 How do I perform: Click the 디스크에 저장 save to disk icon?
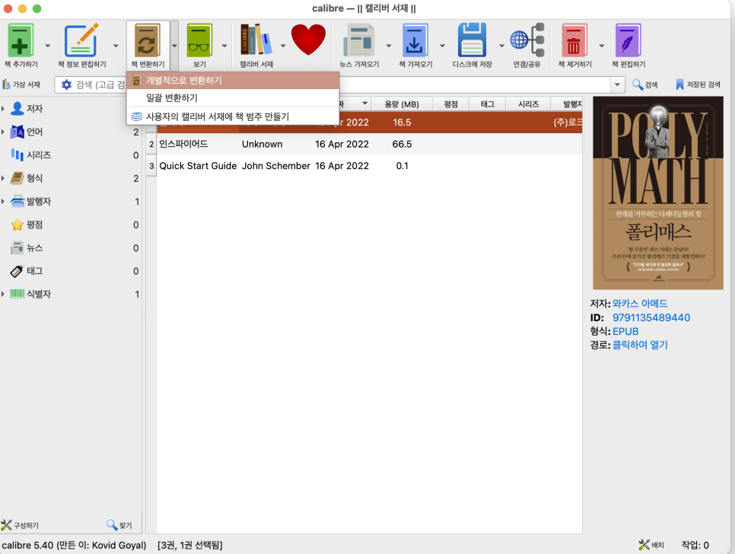[472, 41]
